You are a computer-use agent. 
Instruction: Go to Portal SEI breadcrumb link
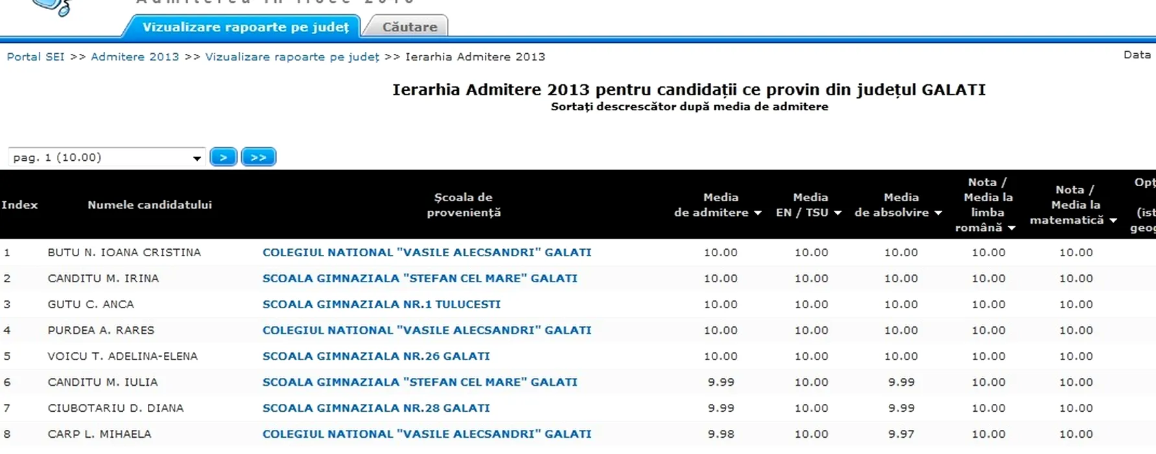coord(36,57)
